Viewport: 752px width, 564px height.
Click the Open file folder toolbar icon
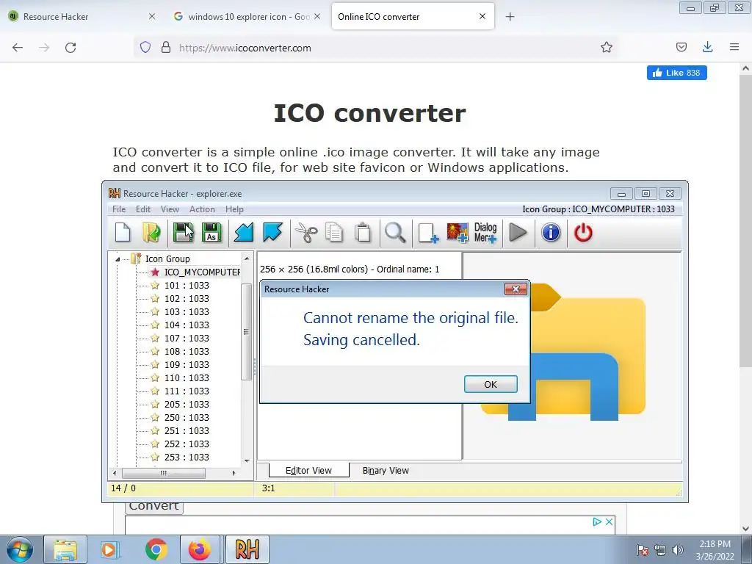pyautogui.click(x=151, y=233)
